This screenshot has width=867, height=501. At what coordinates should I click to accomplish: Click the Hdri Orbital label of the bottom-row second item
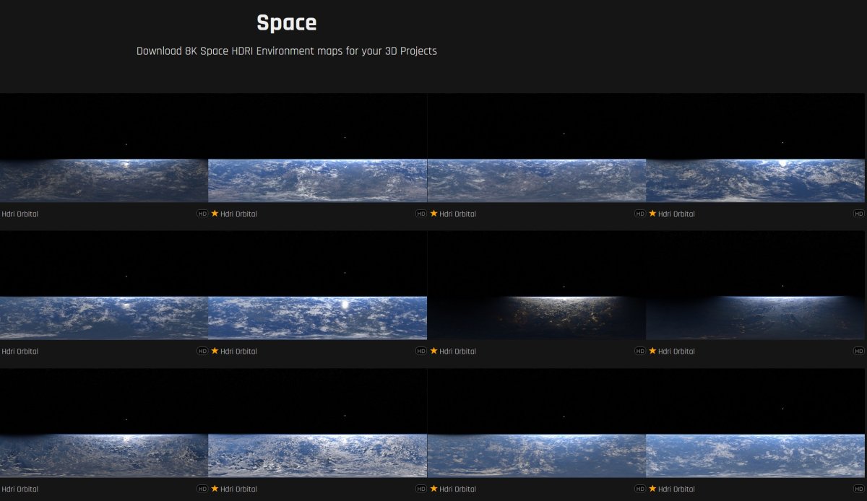click(238, 489)
